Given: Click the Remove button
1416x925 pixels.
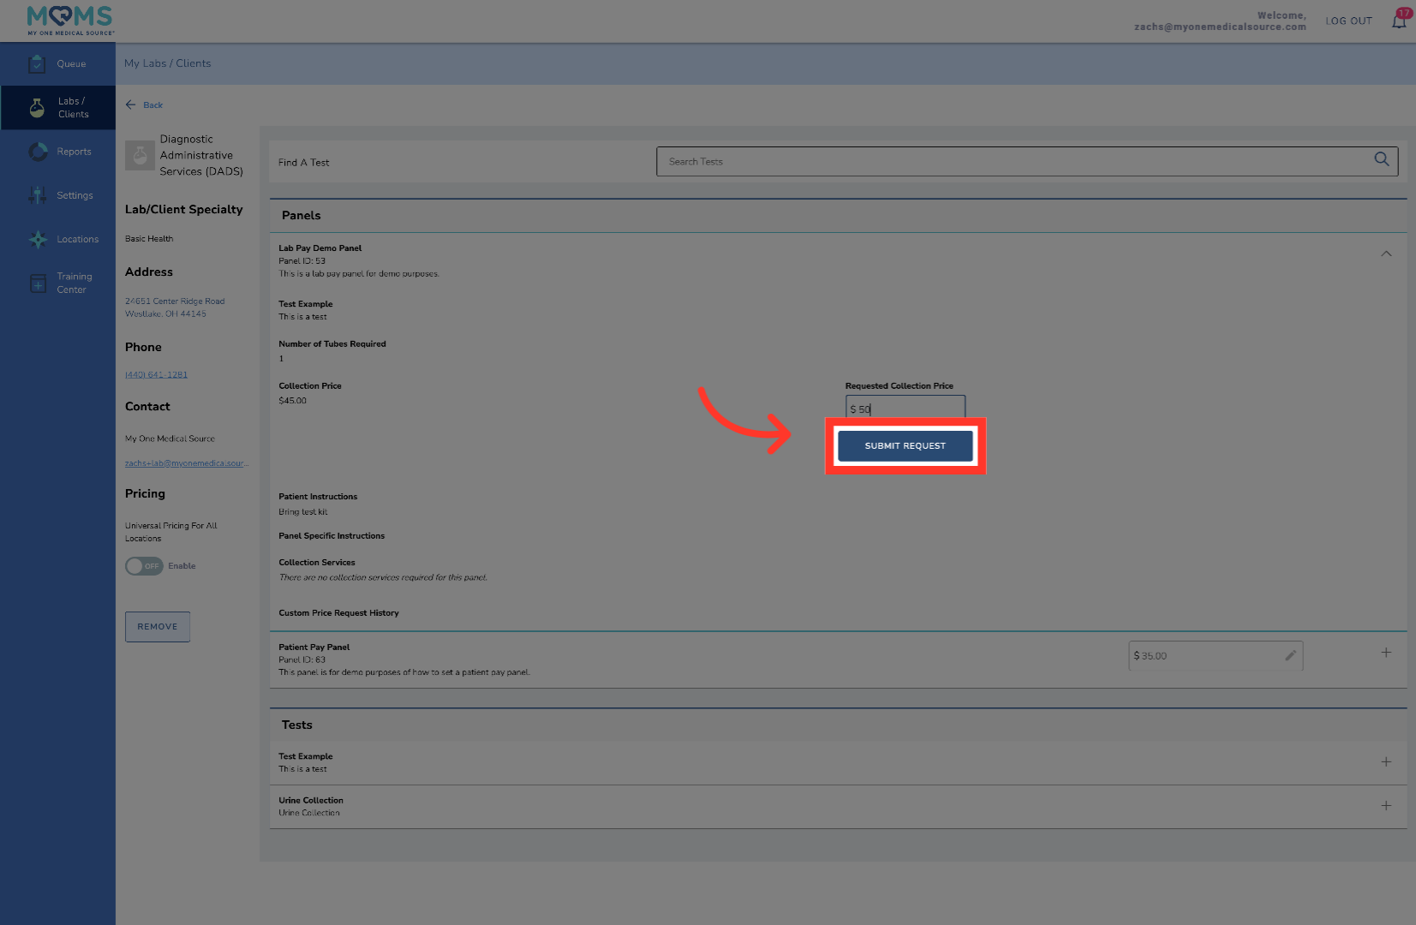Looking at the screenshot, I should pos(158,627).
